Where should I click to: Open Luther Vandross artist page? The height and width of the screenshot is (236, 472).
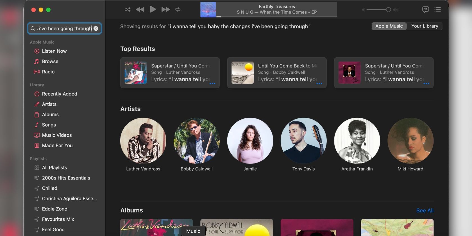click(x=143, y=140)
